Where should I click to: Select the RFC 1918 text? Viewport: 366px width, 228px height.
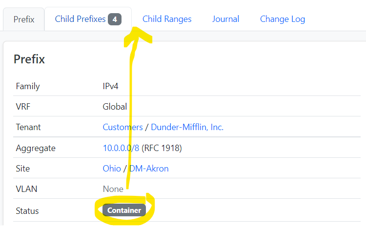tap(162, 148)
